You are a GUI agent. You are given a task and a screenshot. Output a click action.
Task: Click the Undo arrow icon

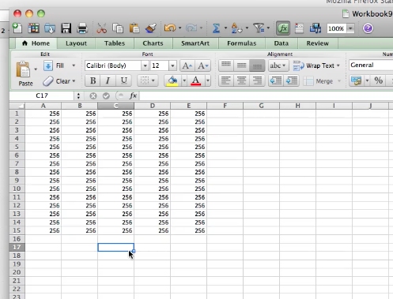170,28
